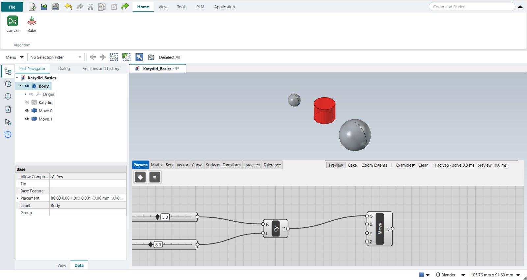The height and width of the screenshot is (280, 527).
Task: Expand the Placement property row
Action: (x=17, y=198)
